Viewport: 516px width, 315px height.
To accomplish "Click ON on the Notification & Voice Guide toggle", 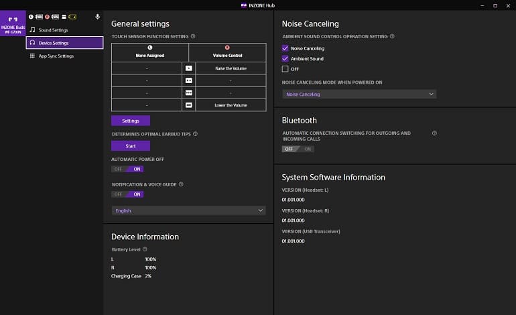I will pyautogui.click(x=137, y=194).
